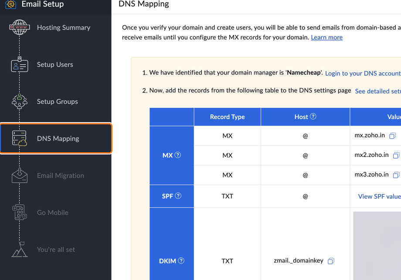
Task: Copy the mx2.zoho.in value
Action: tap(396, 155)
